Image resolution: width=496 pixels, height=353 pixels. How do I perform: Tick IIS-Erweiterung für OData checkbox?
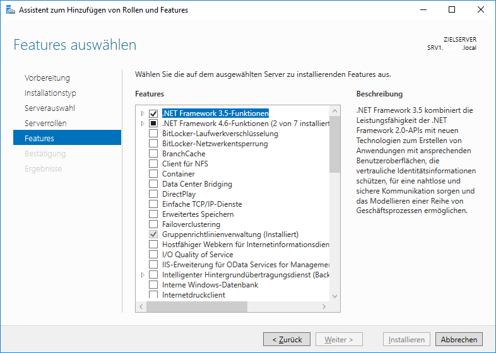tap(153, 265)
